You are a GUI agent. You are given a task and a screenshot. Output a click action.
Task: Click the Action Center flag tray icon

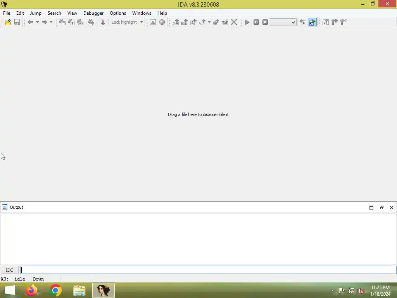pyautogui.click(x=342, y=291)
